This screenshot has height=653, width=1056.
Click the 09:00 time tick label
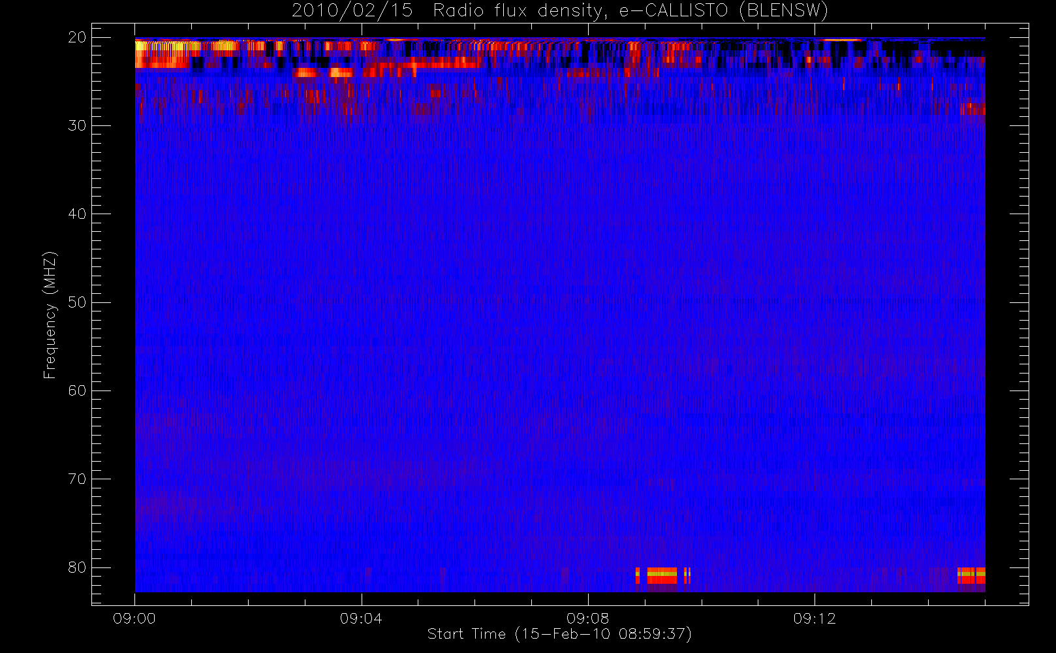point(134,618)
